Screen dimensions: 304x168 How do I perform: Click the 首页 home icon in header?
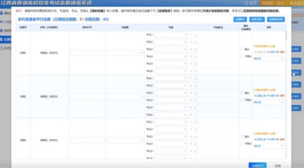[246, 3]
